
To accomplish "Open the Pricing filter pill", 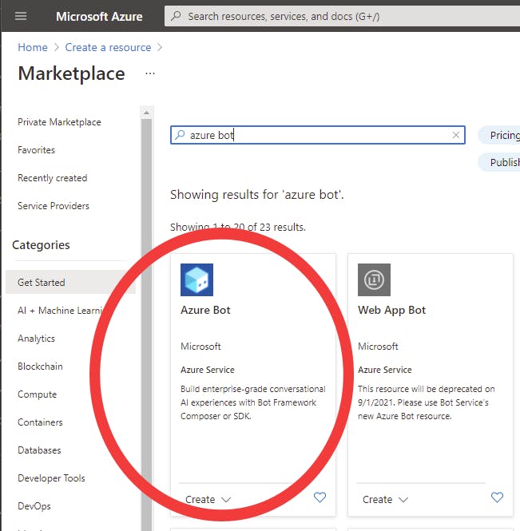I will [x=500, y=135].
